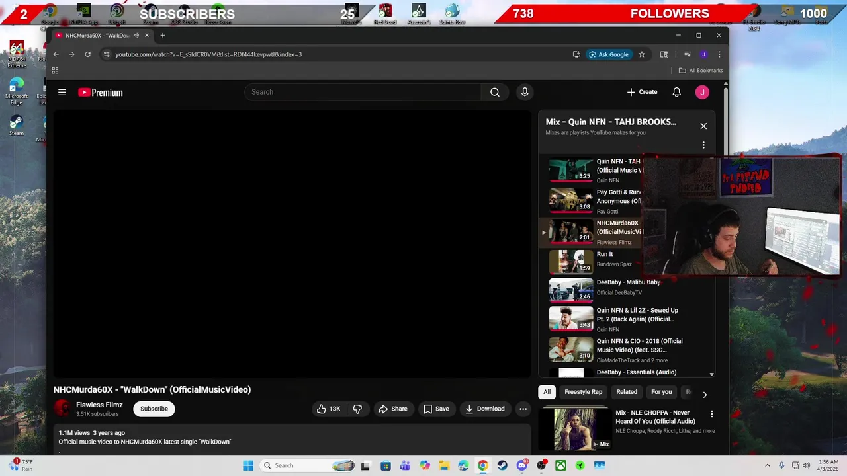Start voice search with the microphone
This screenshot has width=847, height=476.
525,92
